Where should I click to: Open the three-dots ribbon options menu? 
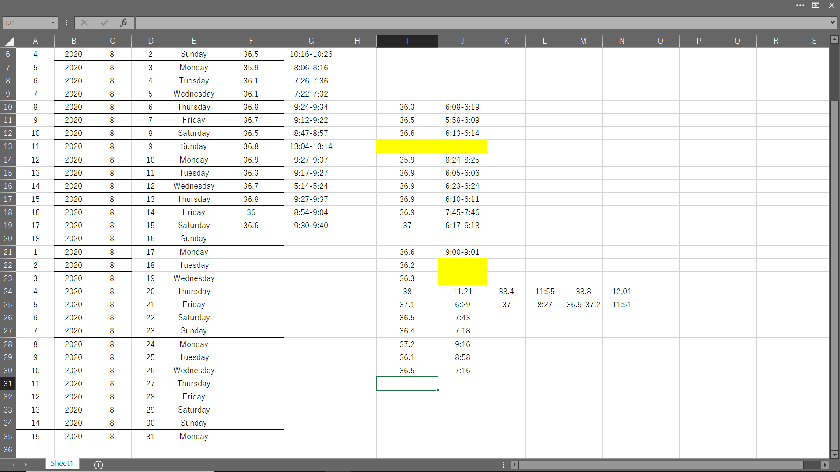coord(800,6)
